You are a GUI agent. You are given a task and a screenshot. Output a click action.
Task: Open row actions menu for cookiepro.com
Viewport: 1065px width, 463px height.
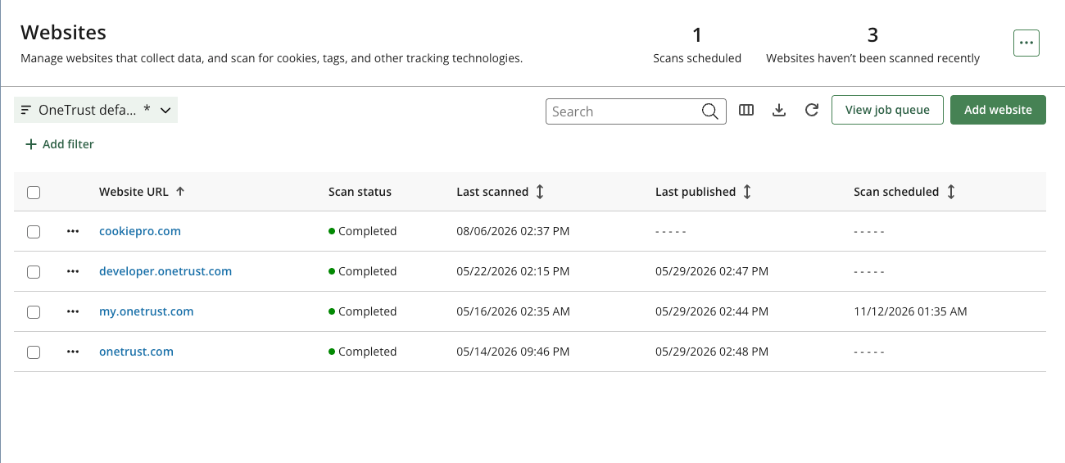pyautogui.click(x=73, y=231)
